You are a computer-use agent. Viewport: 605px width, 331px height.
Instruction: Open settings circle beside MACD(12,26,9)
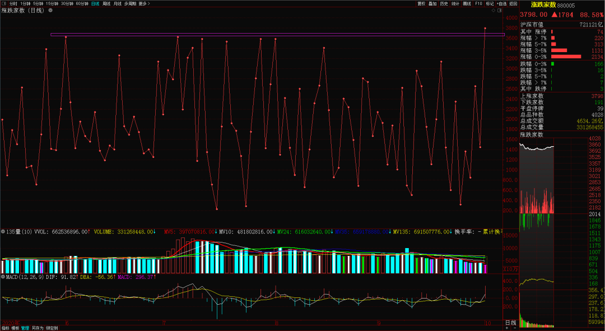click(x=3, y=277)
